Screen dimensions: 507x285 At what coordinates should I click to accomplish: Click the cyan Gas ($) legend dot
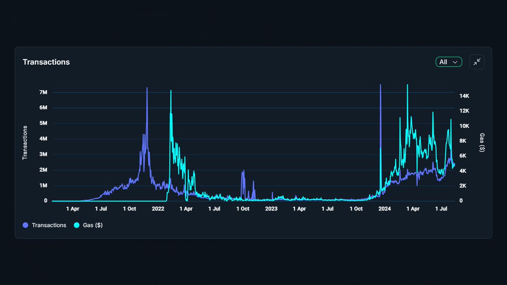coord(77,225)
